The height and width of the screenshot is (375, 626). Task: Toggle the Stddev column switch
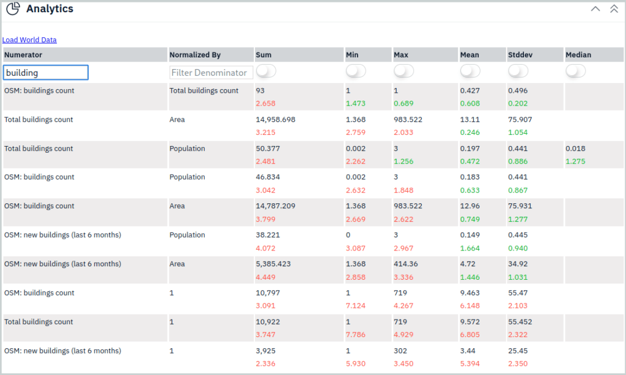pos(518,71)
